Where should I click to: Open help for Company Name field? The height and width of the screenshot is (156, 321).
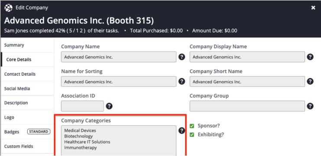click(182, 57)
